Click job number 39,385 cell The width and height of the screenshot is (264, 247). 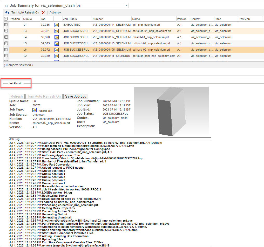pyautogui.click(x=45, y=25)
